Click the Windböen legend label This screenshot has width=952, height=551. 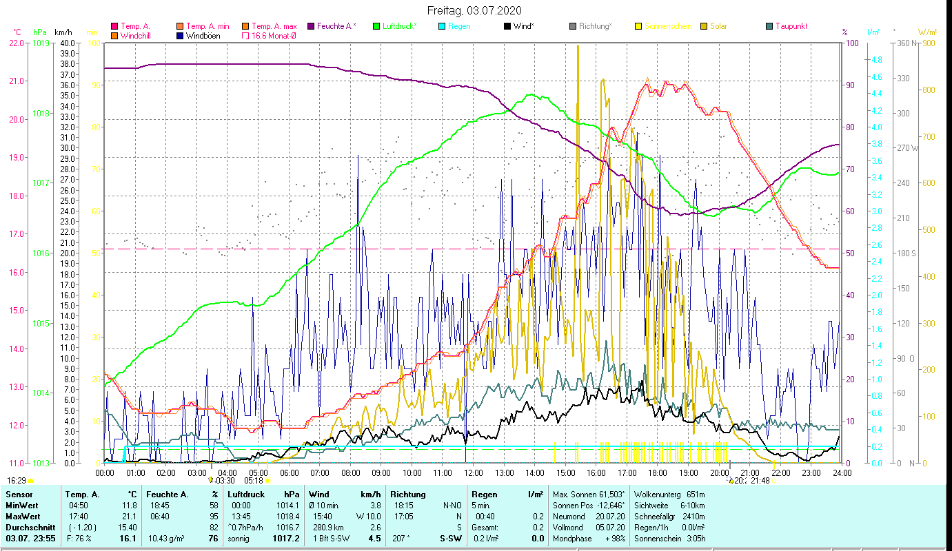click(x=203, y=35)
